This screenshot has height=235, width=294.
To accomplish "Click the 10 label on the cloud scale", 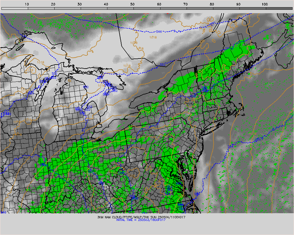I will pyautogui.click(x=27, y=4).
